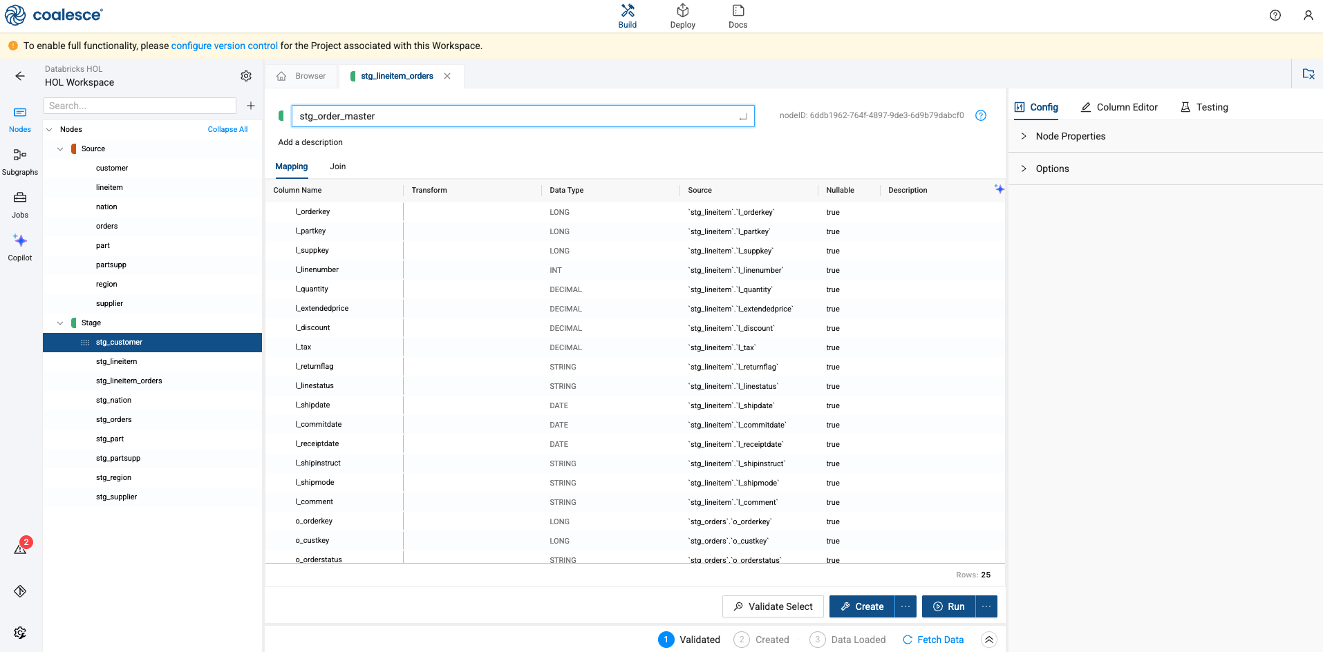Open the Docs section
This screenshot has height=652, width=1323.
click(738, 17)
